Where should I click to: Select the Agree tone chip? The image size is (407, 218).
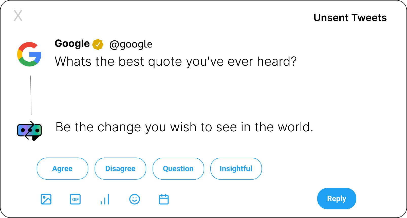62,168
